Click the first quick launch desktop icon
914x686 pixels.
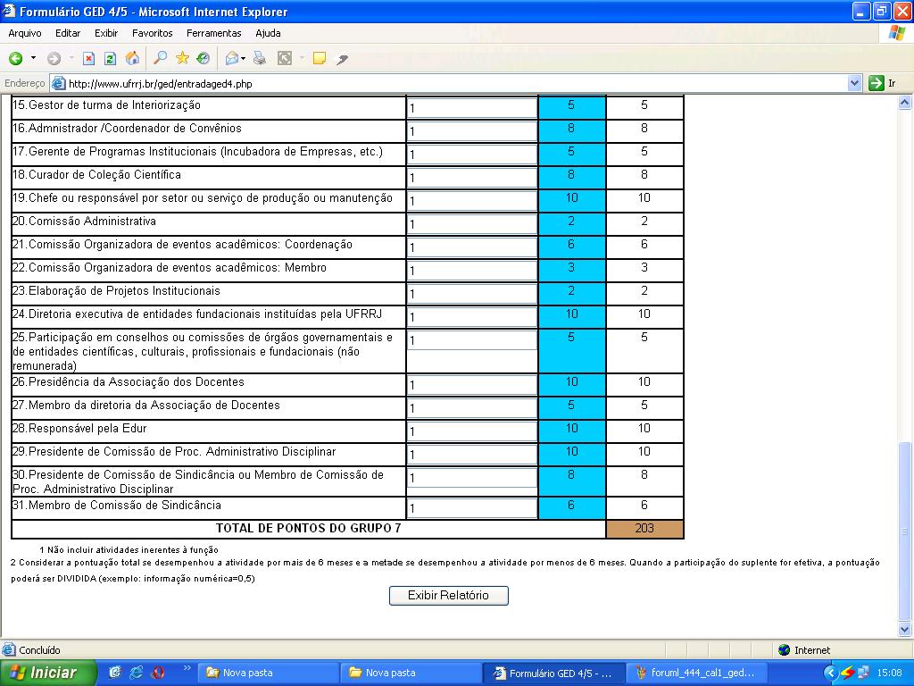(x=115, y=673)
